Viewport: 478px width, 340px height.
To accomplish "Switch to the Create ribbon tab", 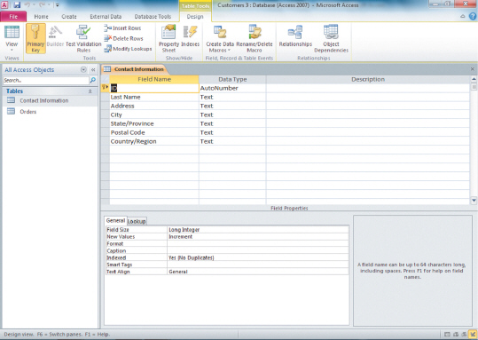I will click(x=69, y=17).
